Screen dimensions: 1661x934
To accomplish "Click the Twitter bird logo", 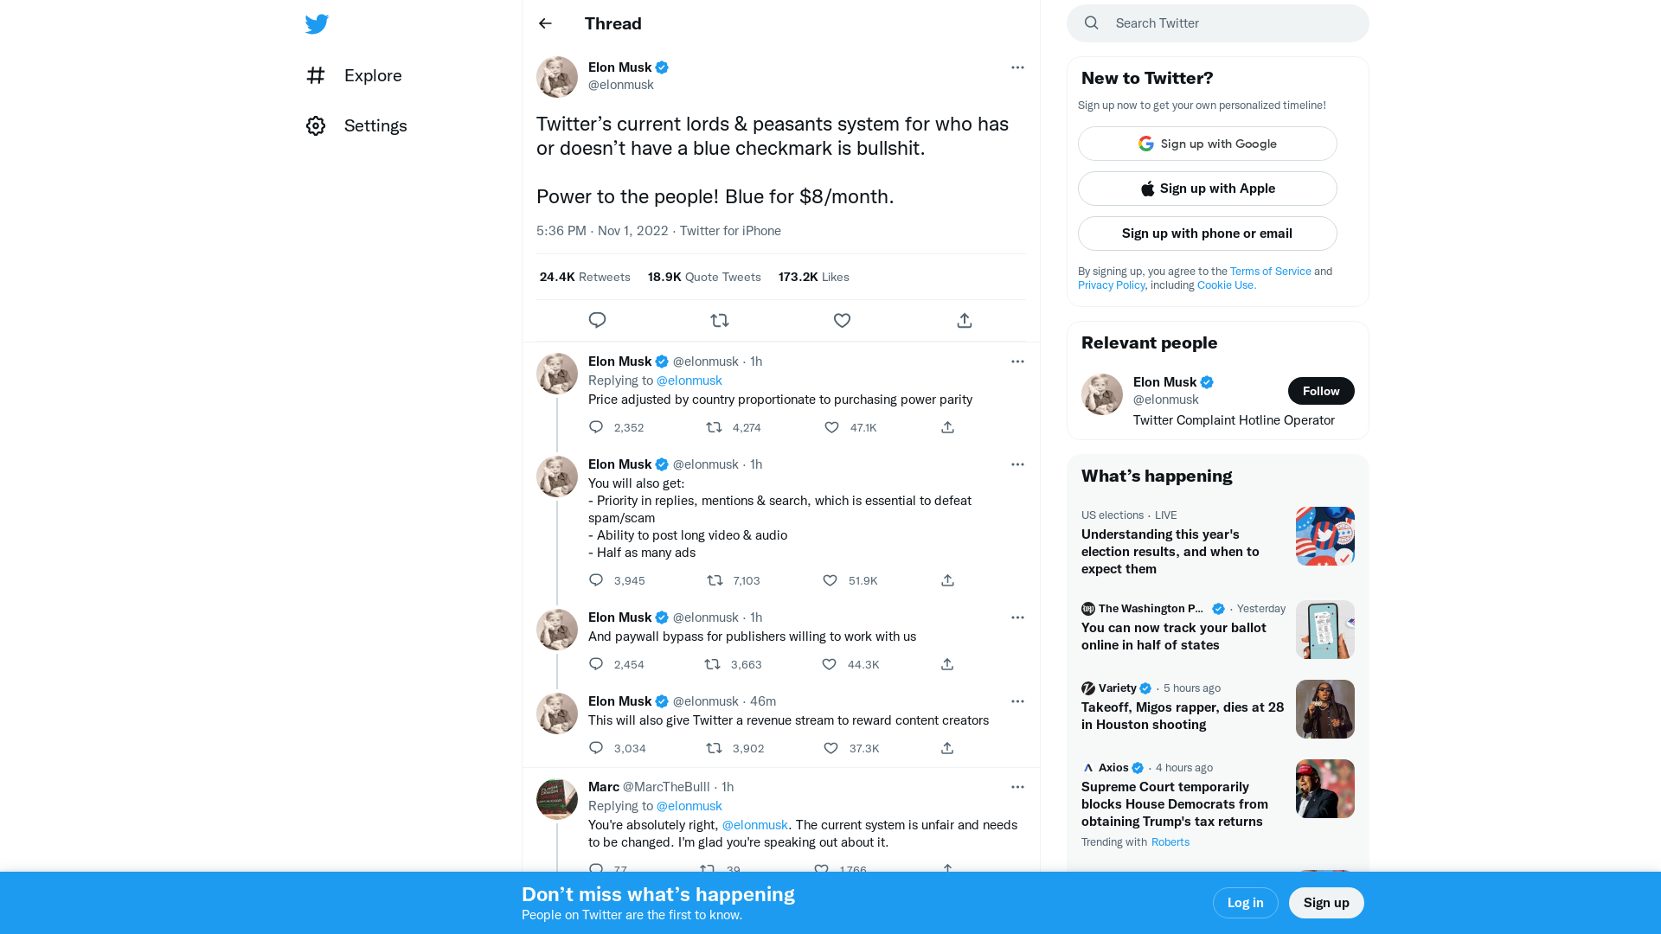I will [x=317, y=23].
